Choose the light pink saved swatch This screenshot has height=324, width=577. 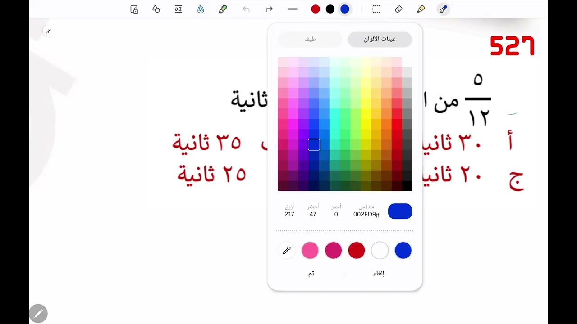[310, 251]
